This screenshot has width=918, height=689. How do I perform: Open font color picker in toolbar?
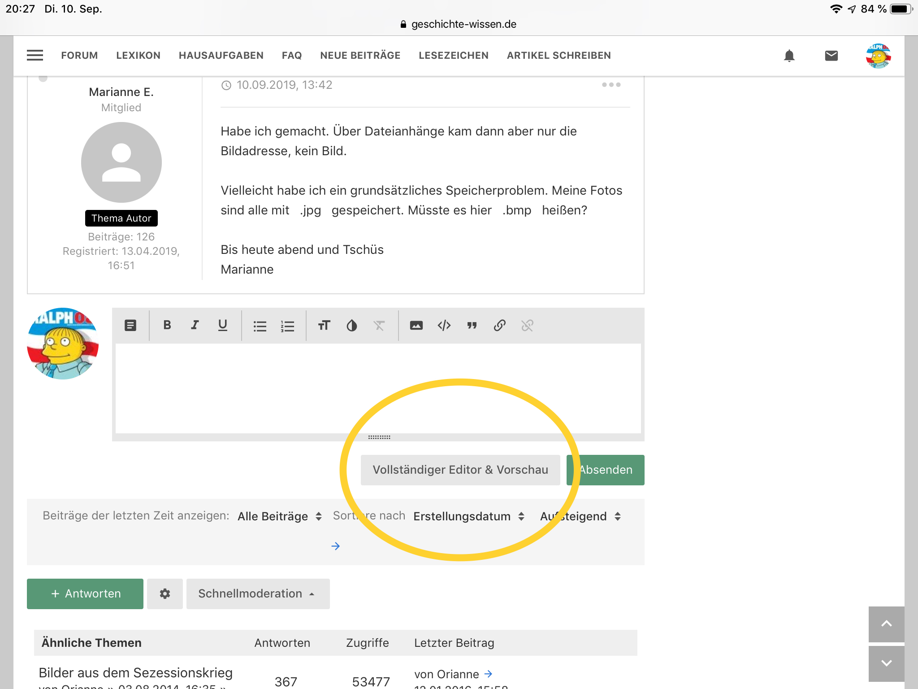351,325
